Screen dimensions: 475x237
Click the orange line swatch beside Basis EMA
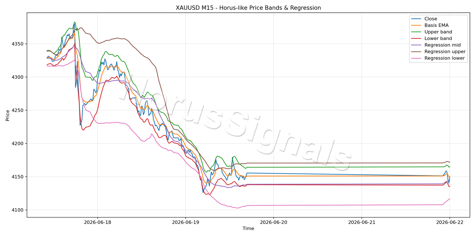(416, 25)
